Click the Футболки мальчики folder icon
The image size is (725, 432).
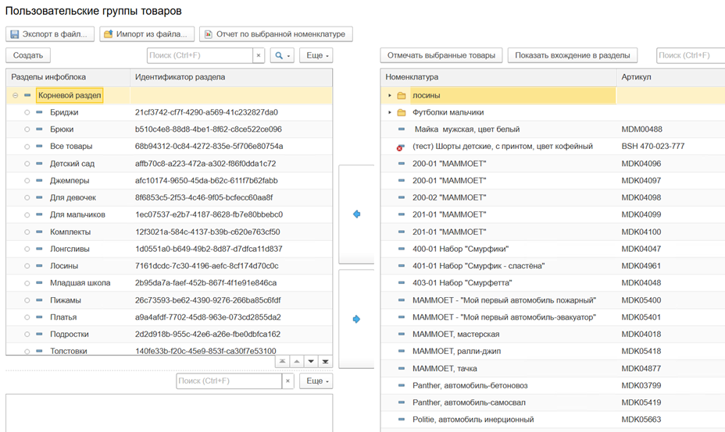[402, 112]
